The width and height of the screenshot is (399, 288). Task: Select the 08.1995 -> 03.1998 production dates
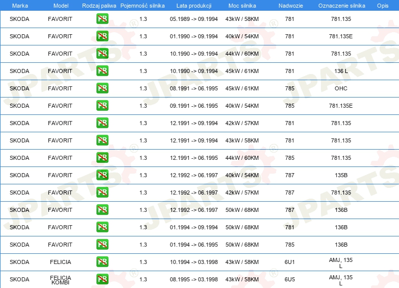click(x=194, y=279)
